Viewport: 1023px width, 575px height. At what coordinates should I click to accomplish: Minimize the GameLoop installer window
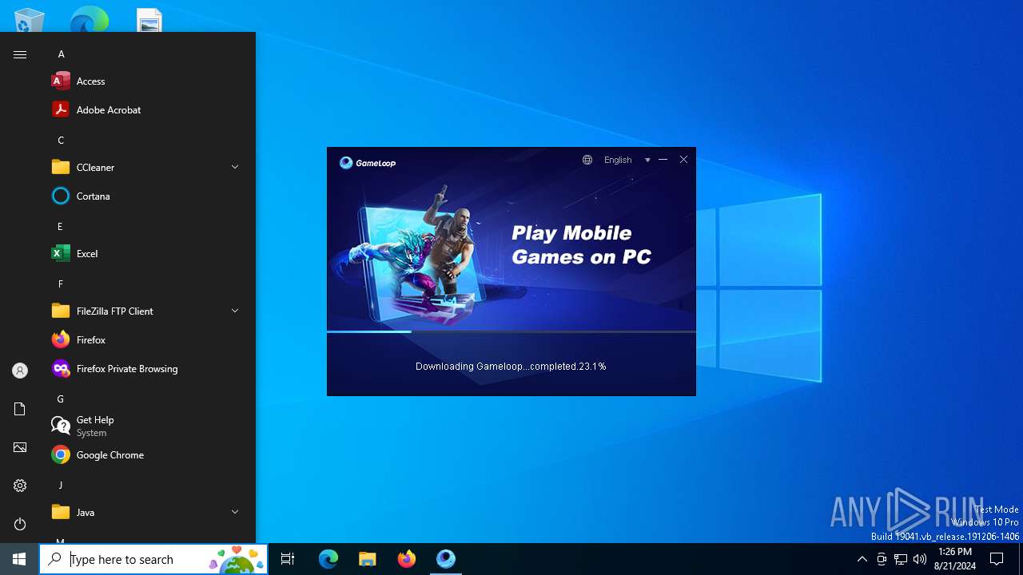click(x=663, y=160)
